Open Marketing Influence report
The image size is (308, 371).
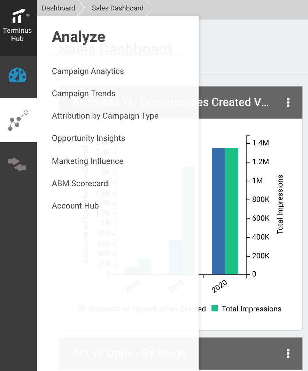pos(87,161)
